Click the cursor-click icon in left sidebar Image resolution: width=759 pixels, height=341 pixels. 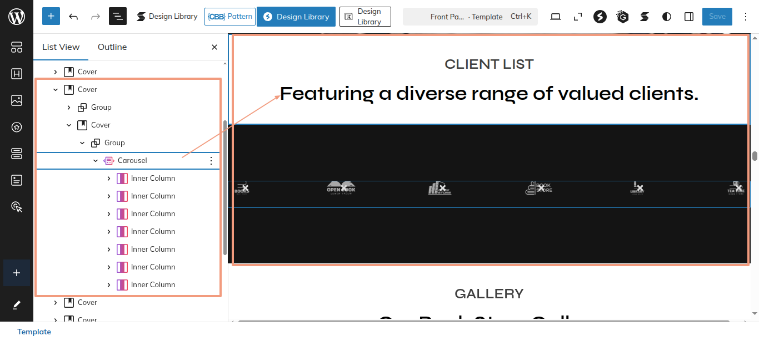[17, 207]
